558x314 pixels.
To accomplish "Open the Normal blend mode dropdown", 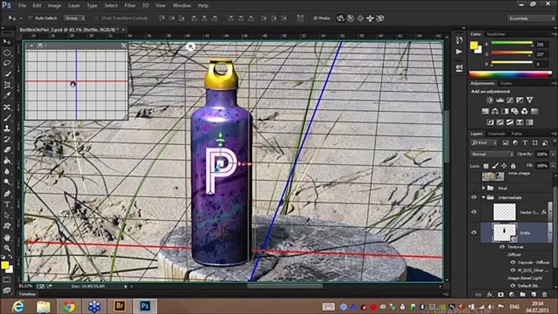I will (492, 154).
